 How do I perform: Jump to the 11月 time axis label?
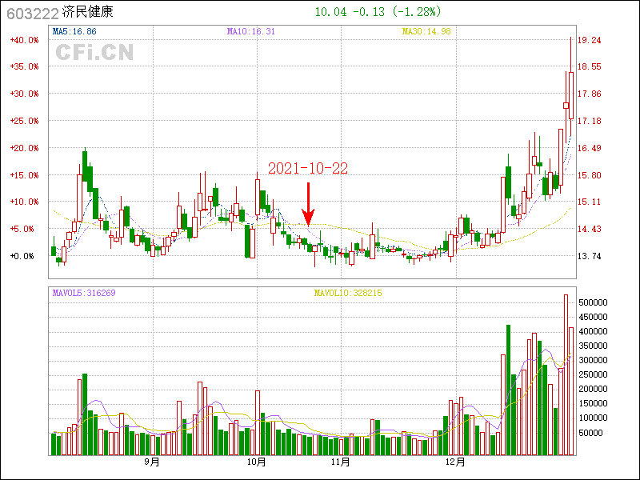click(341, 462)
